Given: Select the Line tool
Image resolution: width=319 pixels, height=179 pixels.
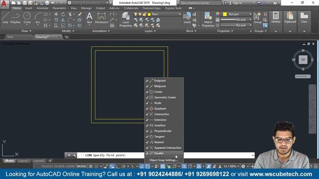Looking at the screenshot, I should [x=5, y=18].
